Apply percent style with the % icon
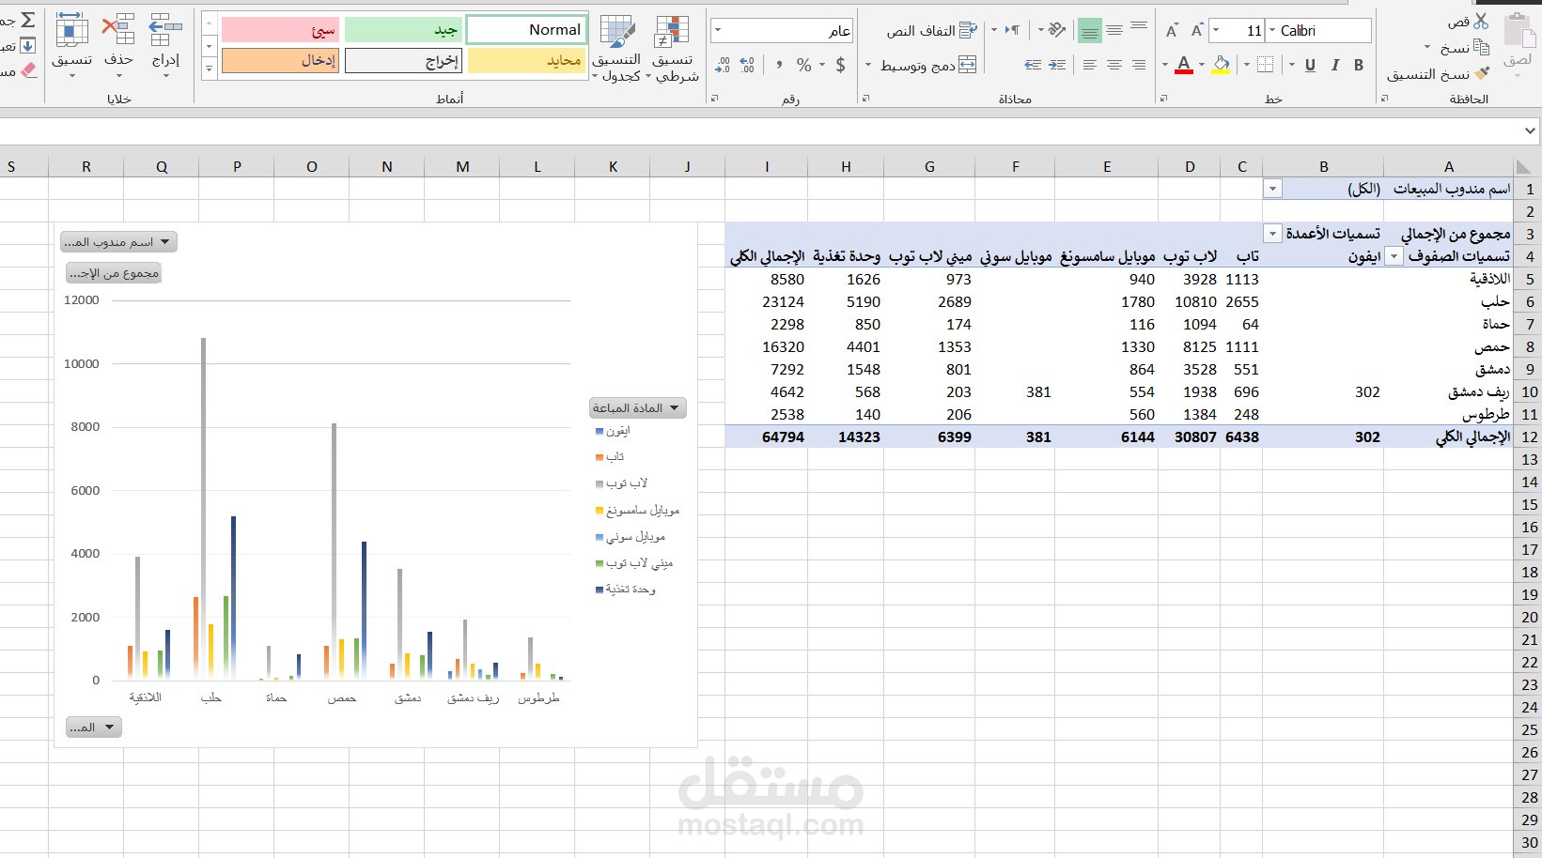 tap(803, 65)
